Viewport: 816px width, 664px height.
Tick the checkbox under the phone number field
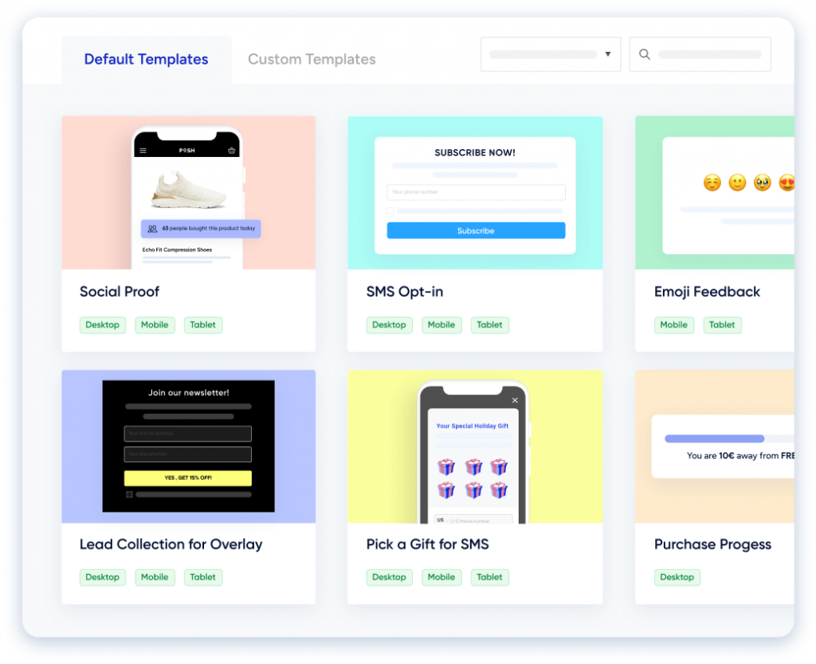390,210
